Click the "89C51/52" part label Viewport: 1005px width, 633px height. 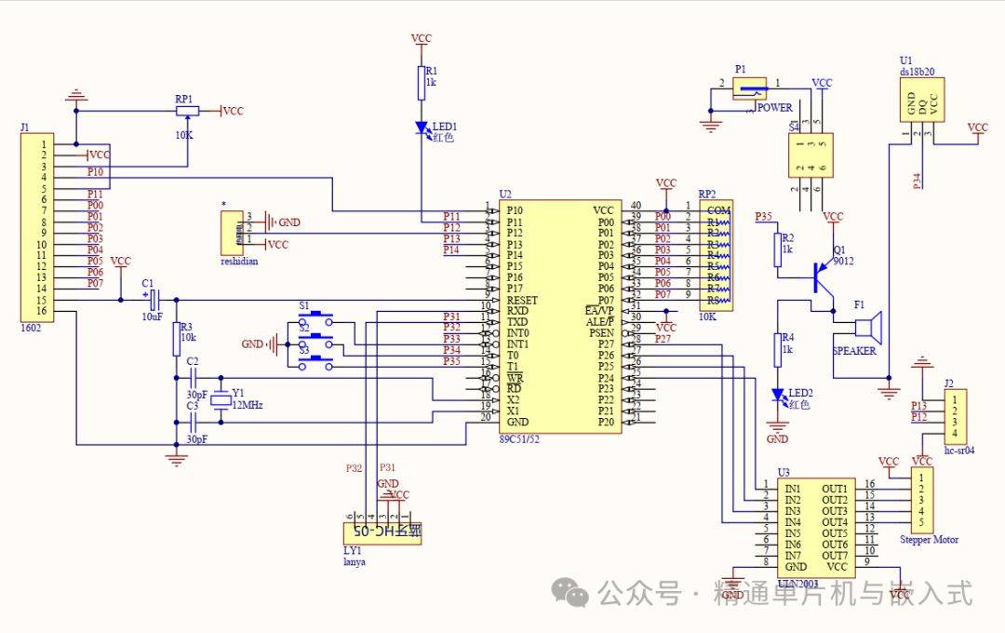click(x=519, y=439)
